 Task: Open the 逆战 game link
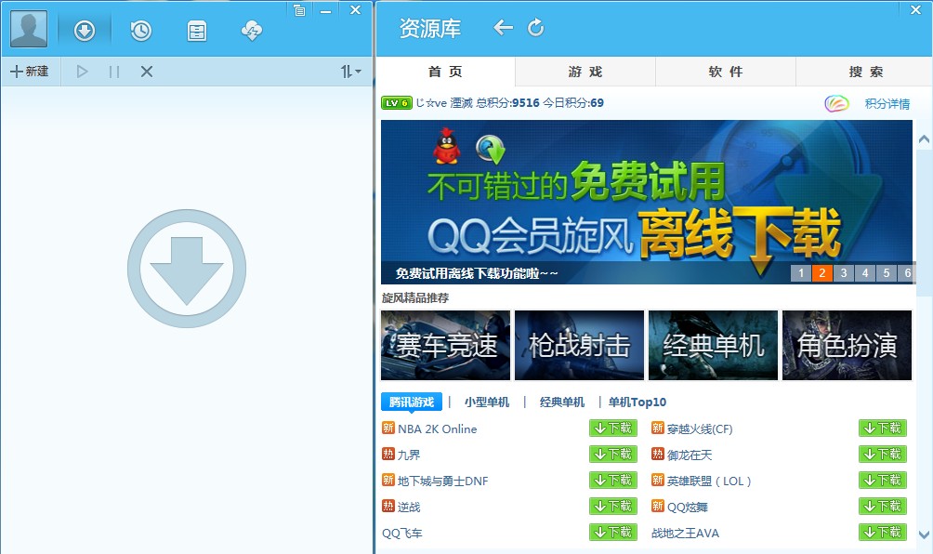click(x=409, y=507)
